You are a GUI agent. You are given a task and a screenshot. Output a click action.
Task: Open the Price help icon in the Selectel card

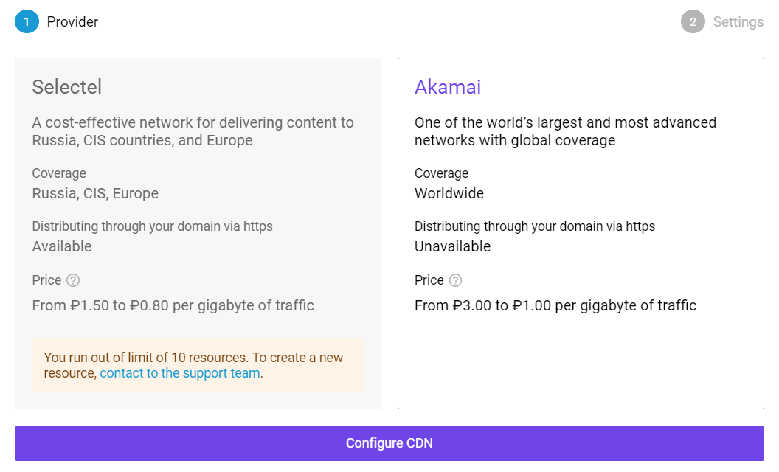tap(73, 280)
